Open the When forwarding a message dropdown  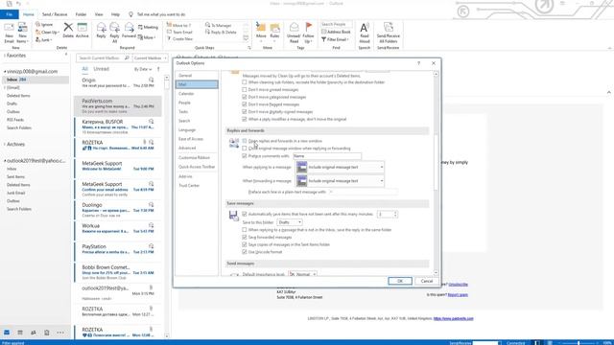340,181
